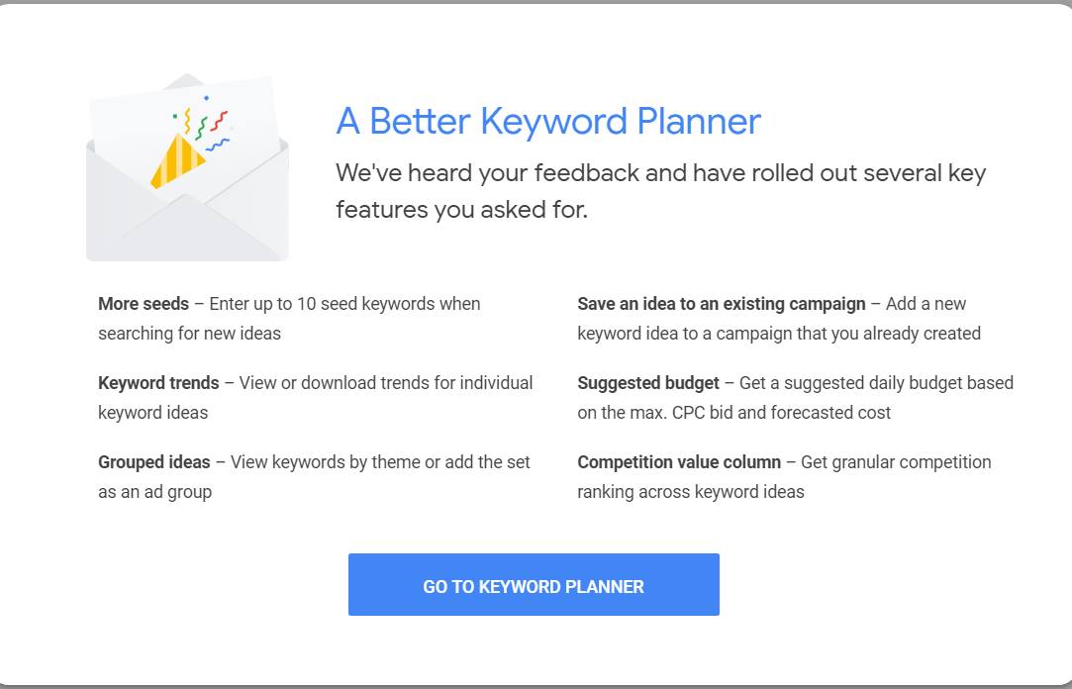Click the envelope illustration
The width and height of the screenshot is (1072, 689).
(x=187, y=167)
